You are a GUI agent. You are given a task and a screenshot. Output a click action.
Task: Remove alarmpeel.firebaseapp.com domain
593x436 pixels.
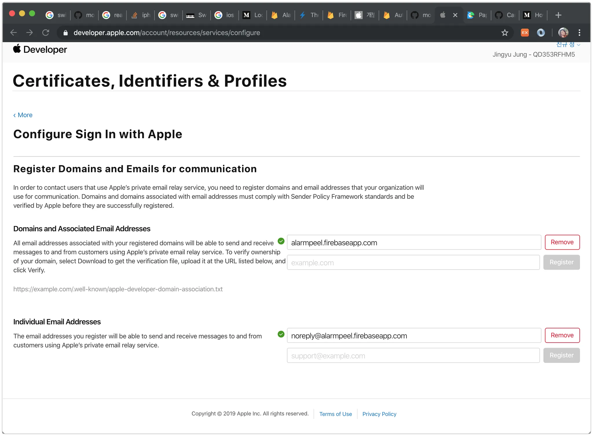click(x=562, y=242)
